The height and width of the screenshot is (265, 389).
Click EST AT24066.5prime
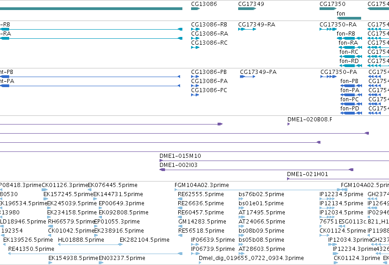coord(262,222)
